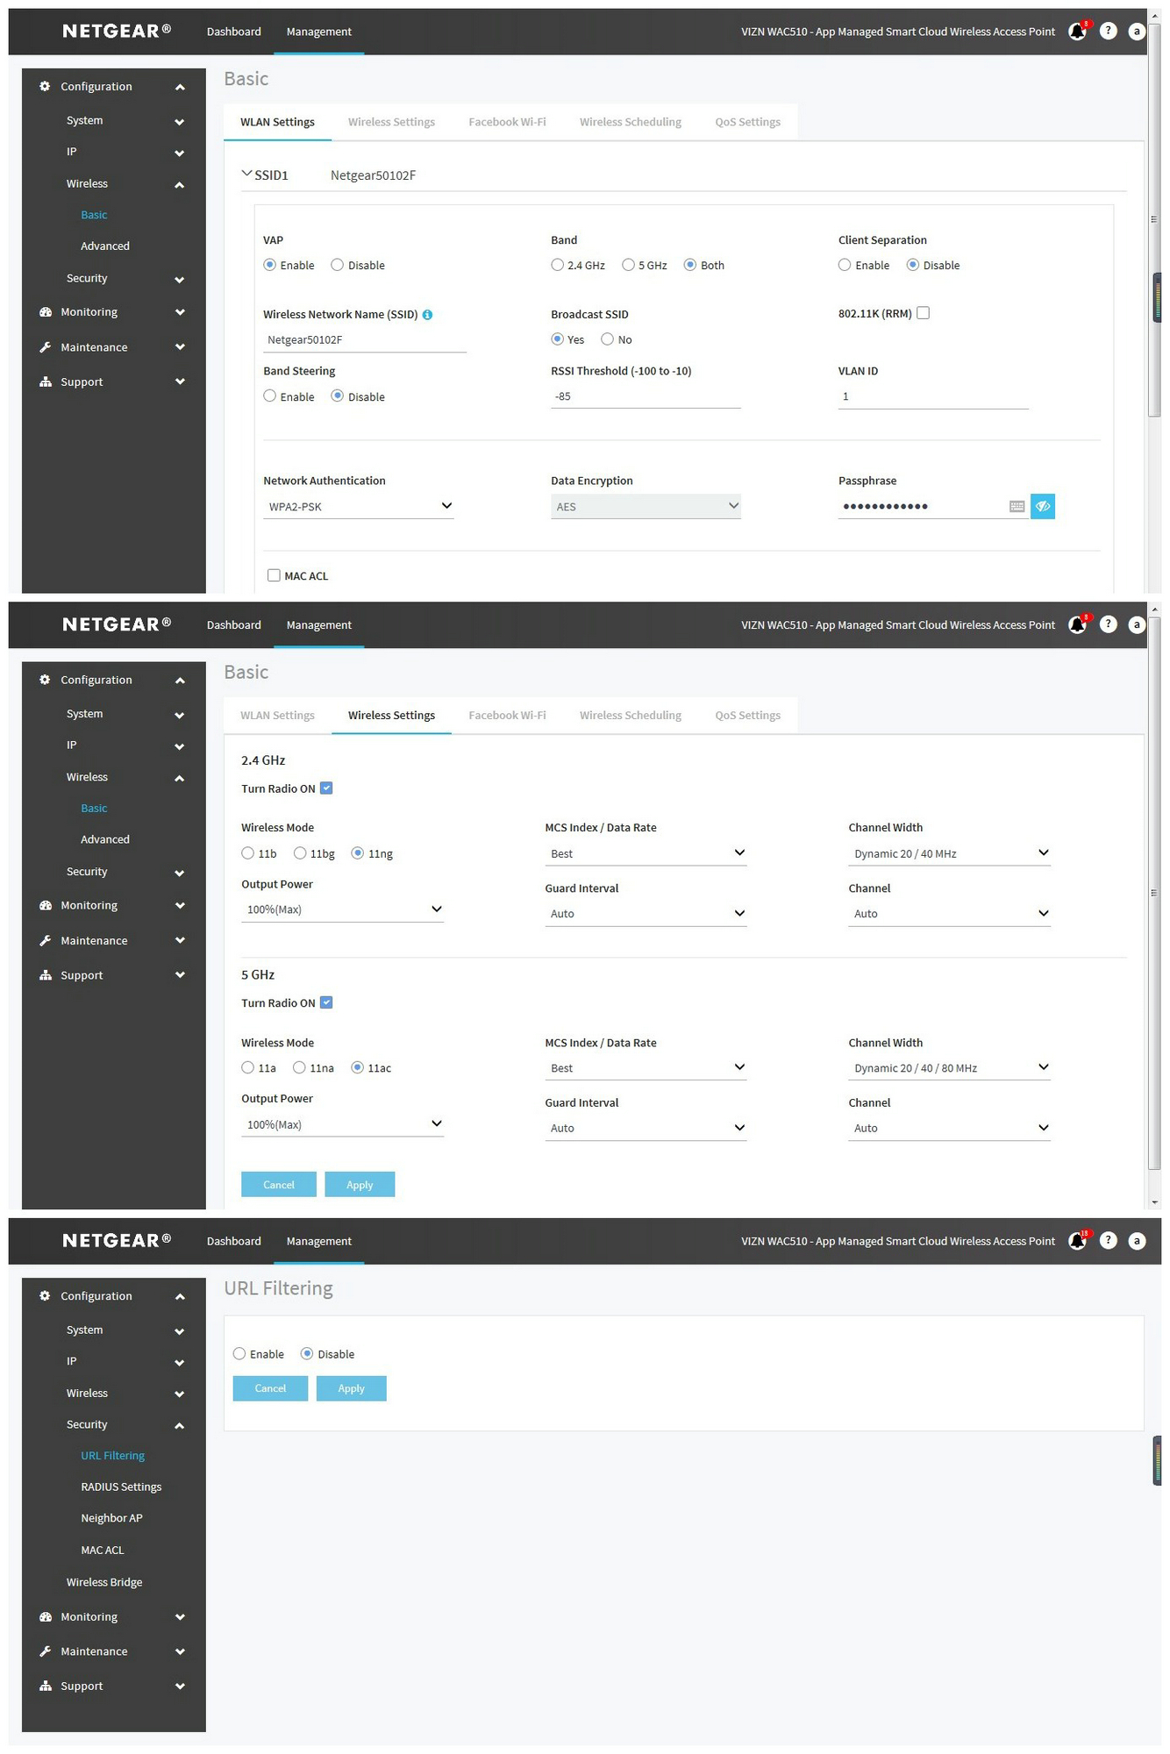The height and width of the screenshot is (1754, 1170).
Task: Click Monitoring gauge icon on URL Filtering page
Action: (x=45, y=1616)
